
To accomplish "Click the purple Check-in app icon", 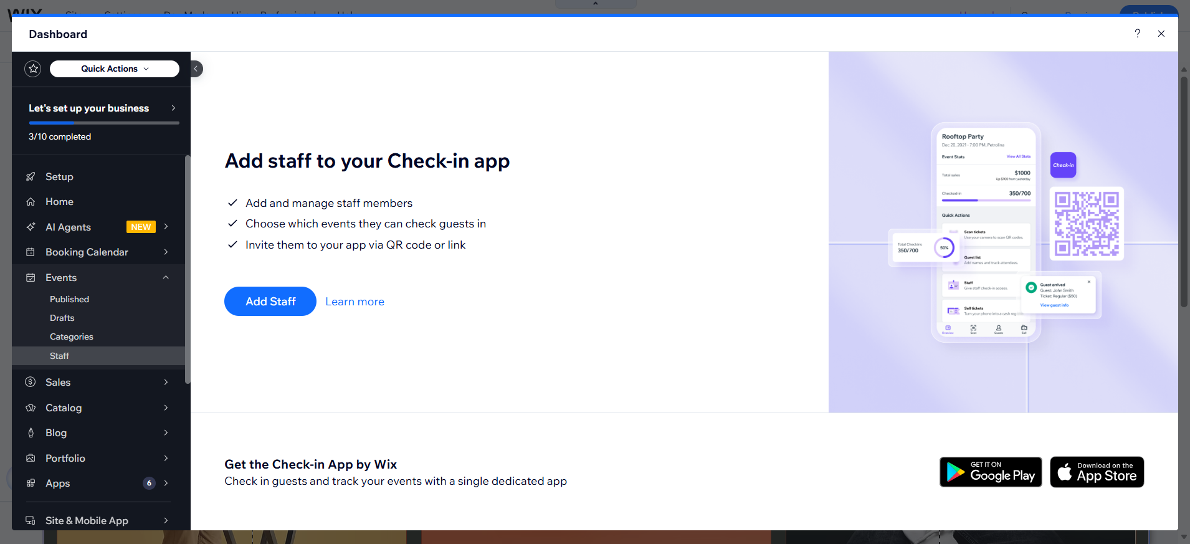I will point(1064,165).
